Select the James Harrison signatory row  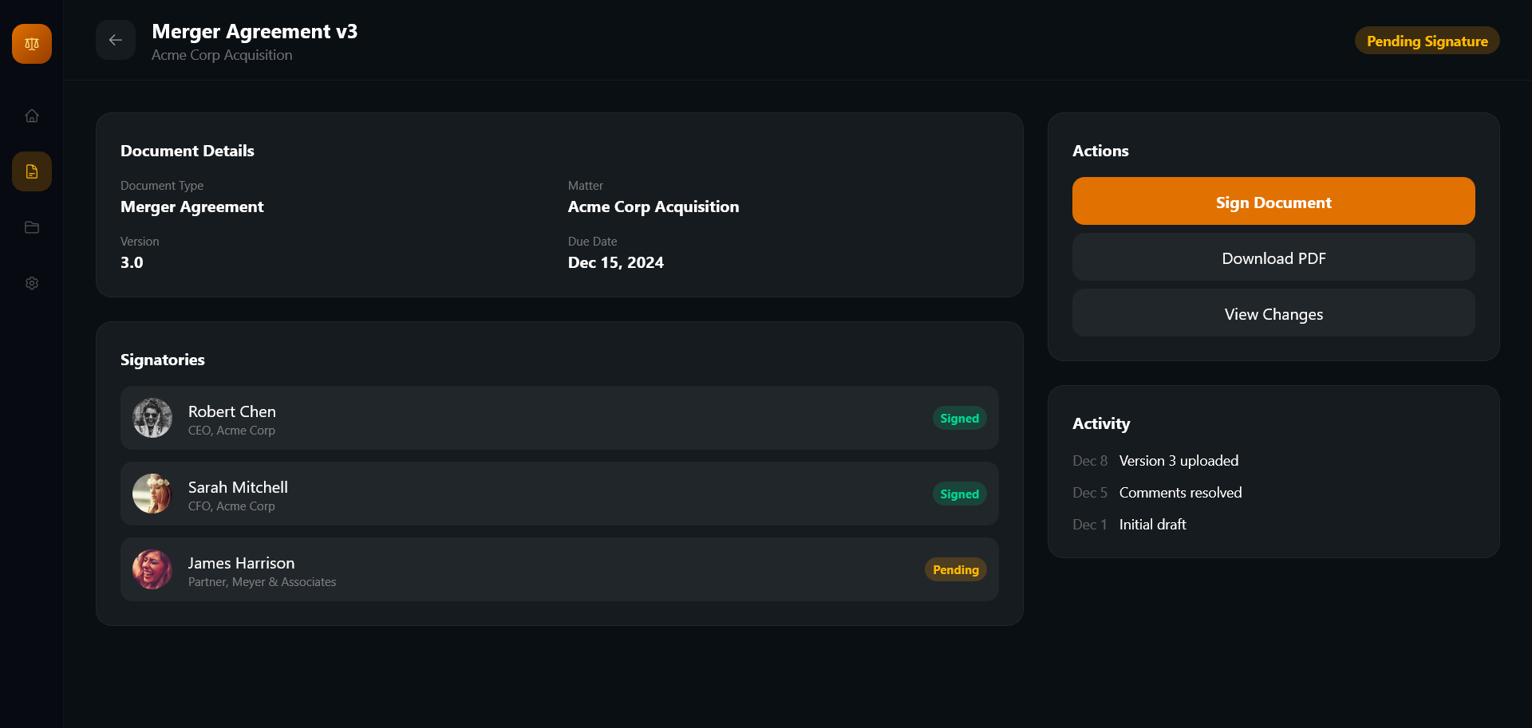(x=559, y=569)
